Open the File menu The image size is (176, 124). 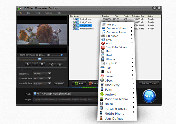pos(20,13)
